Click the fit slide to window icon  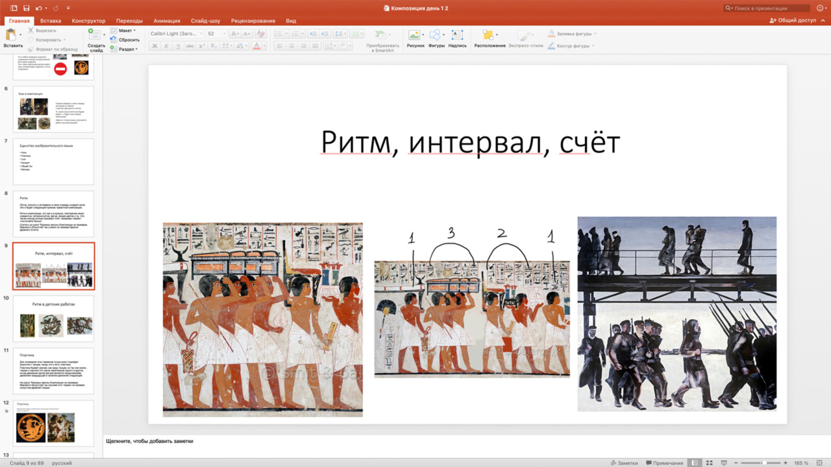point(819,463)
